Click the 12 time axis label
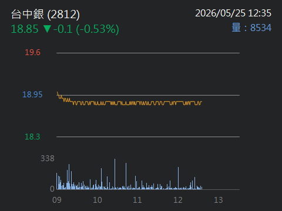 (x=178, y=200)
